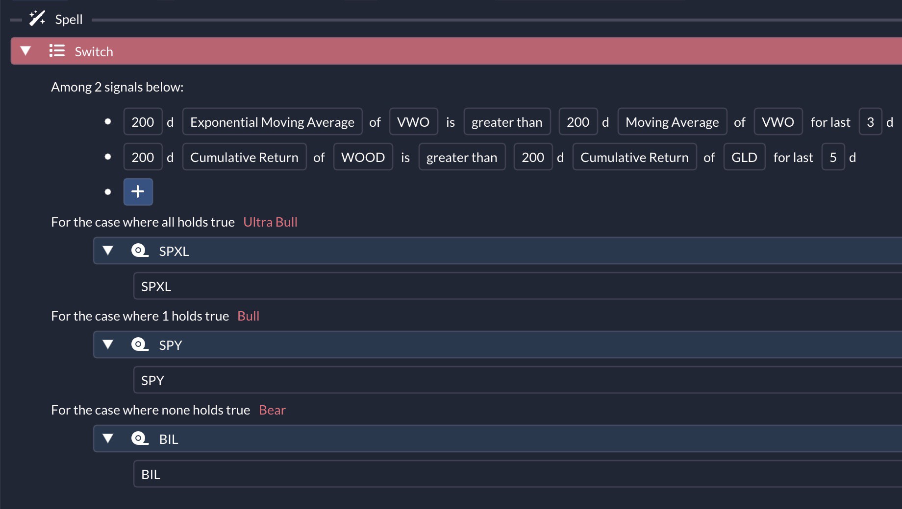Screen dimensions: 902x509
Task: Rename the Bull case label
Action: [x=248, y=316]
